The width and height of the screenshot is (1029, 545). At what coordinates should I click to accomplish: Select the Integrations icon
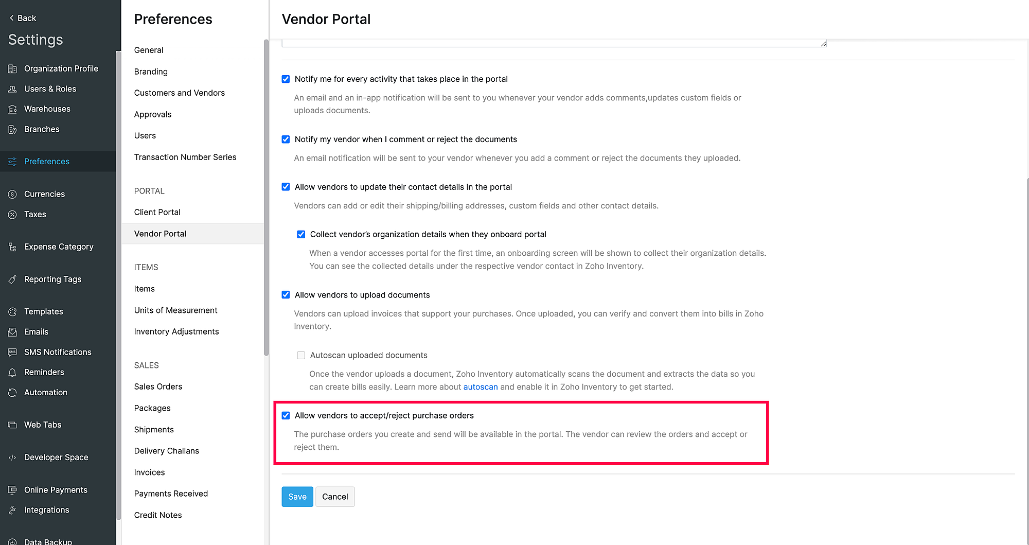[x=12, y=509]
